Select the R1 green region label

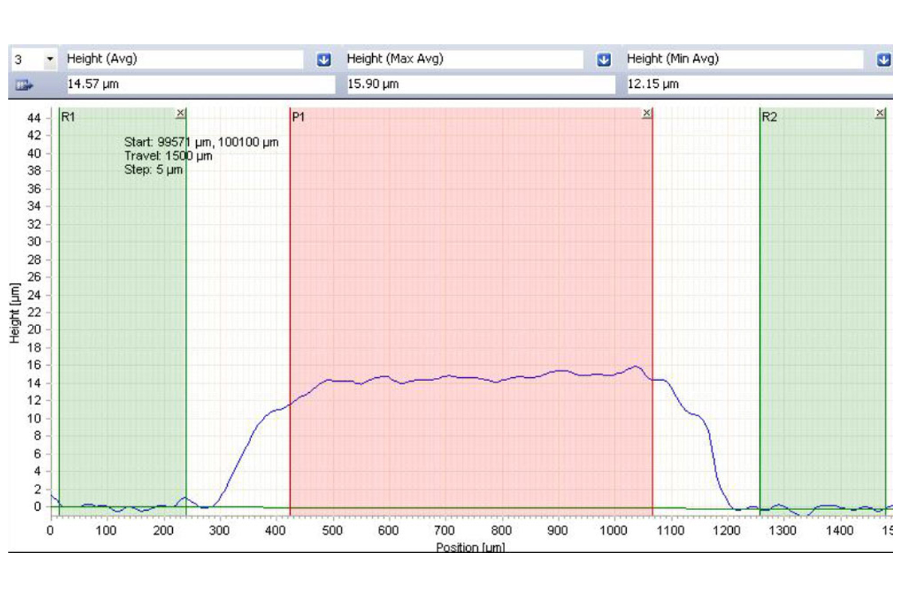tap(68, 117)
